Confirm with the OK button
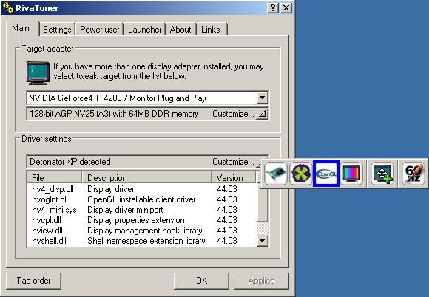Viewport: 429px width, 297px height. (201, 281)
